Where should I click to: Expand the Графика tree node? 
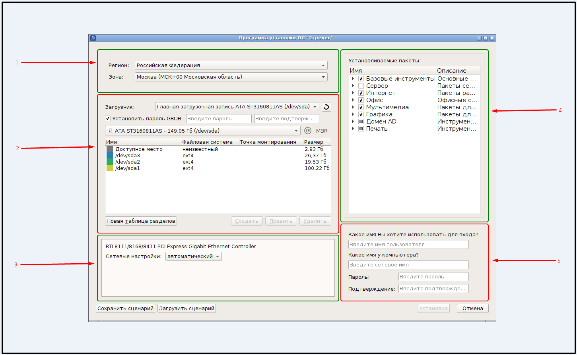pyautogui.click(x=353, y=114)
